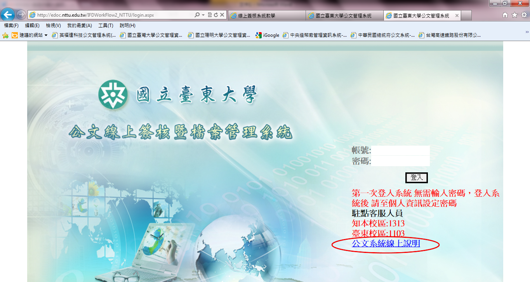Switch to the 線上簽核系統教學 tab

(x=266, y=15)
